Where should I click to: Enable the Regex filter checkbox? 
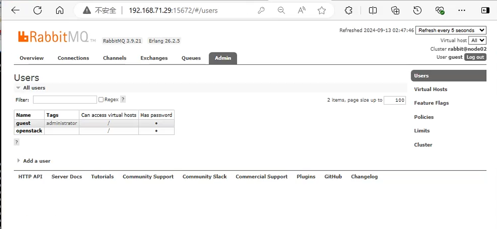click(x=101, y=100)
